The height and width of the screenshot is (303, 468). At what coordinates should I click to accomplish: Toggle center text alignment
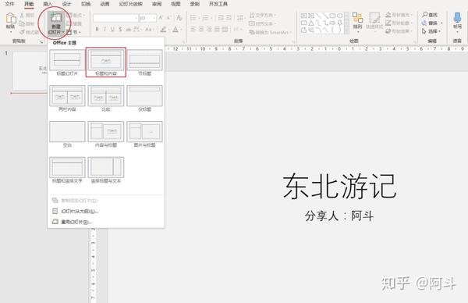[x=201, y=29]
